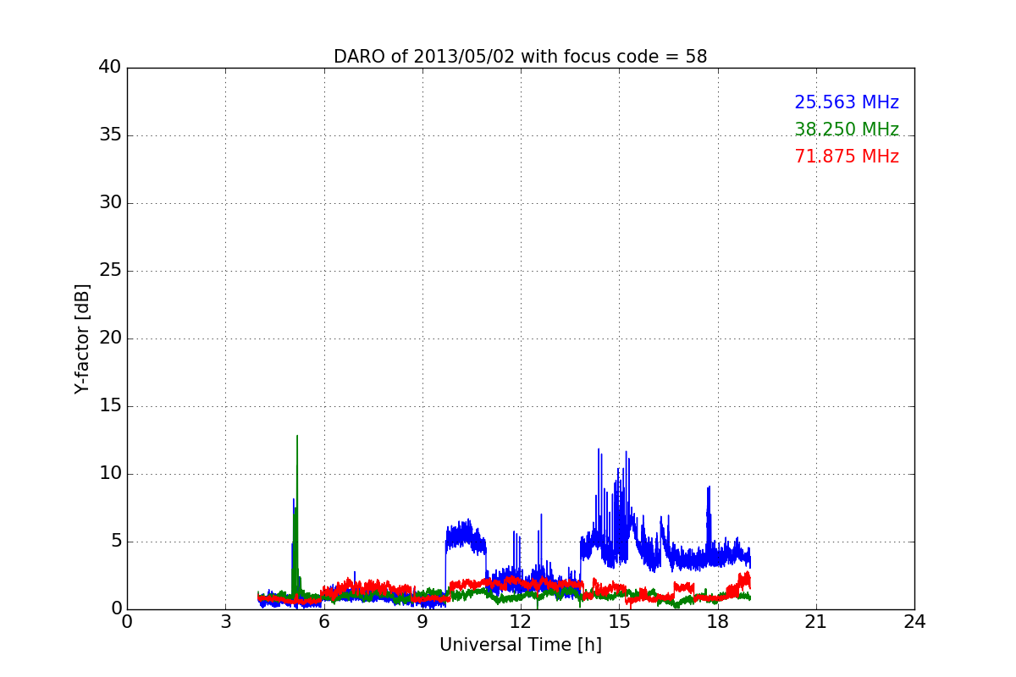This screenshot has width=1016, height=677.
Task: Click the Y-factor [dB] axis label
Action: 82,338
